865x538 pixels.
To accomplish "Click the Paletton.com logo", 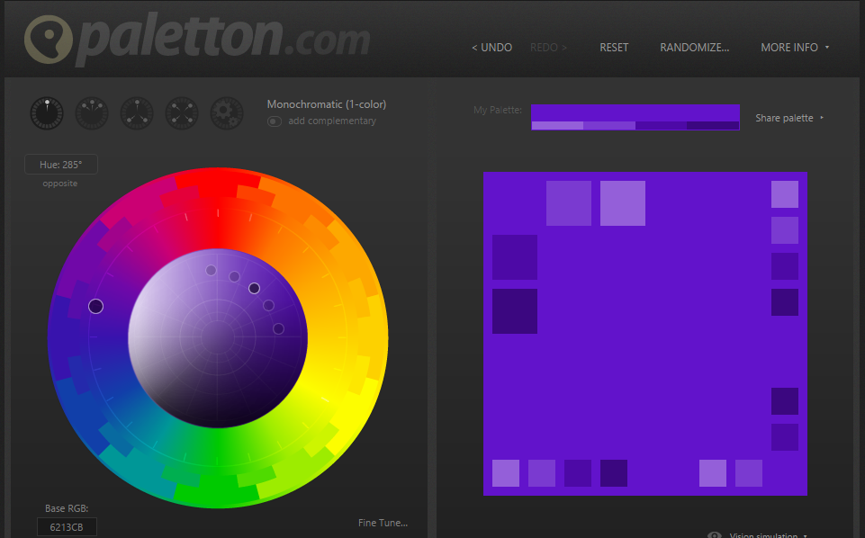I will 196,40.
